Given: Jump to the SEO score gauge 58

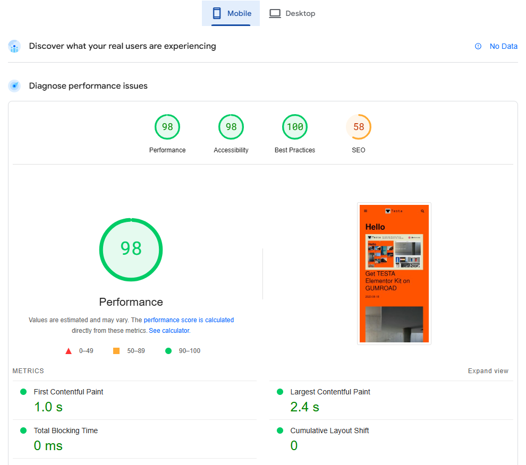Looking at the screenshot, I should 359,127.
